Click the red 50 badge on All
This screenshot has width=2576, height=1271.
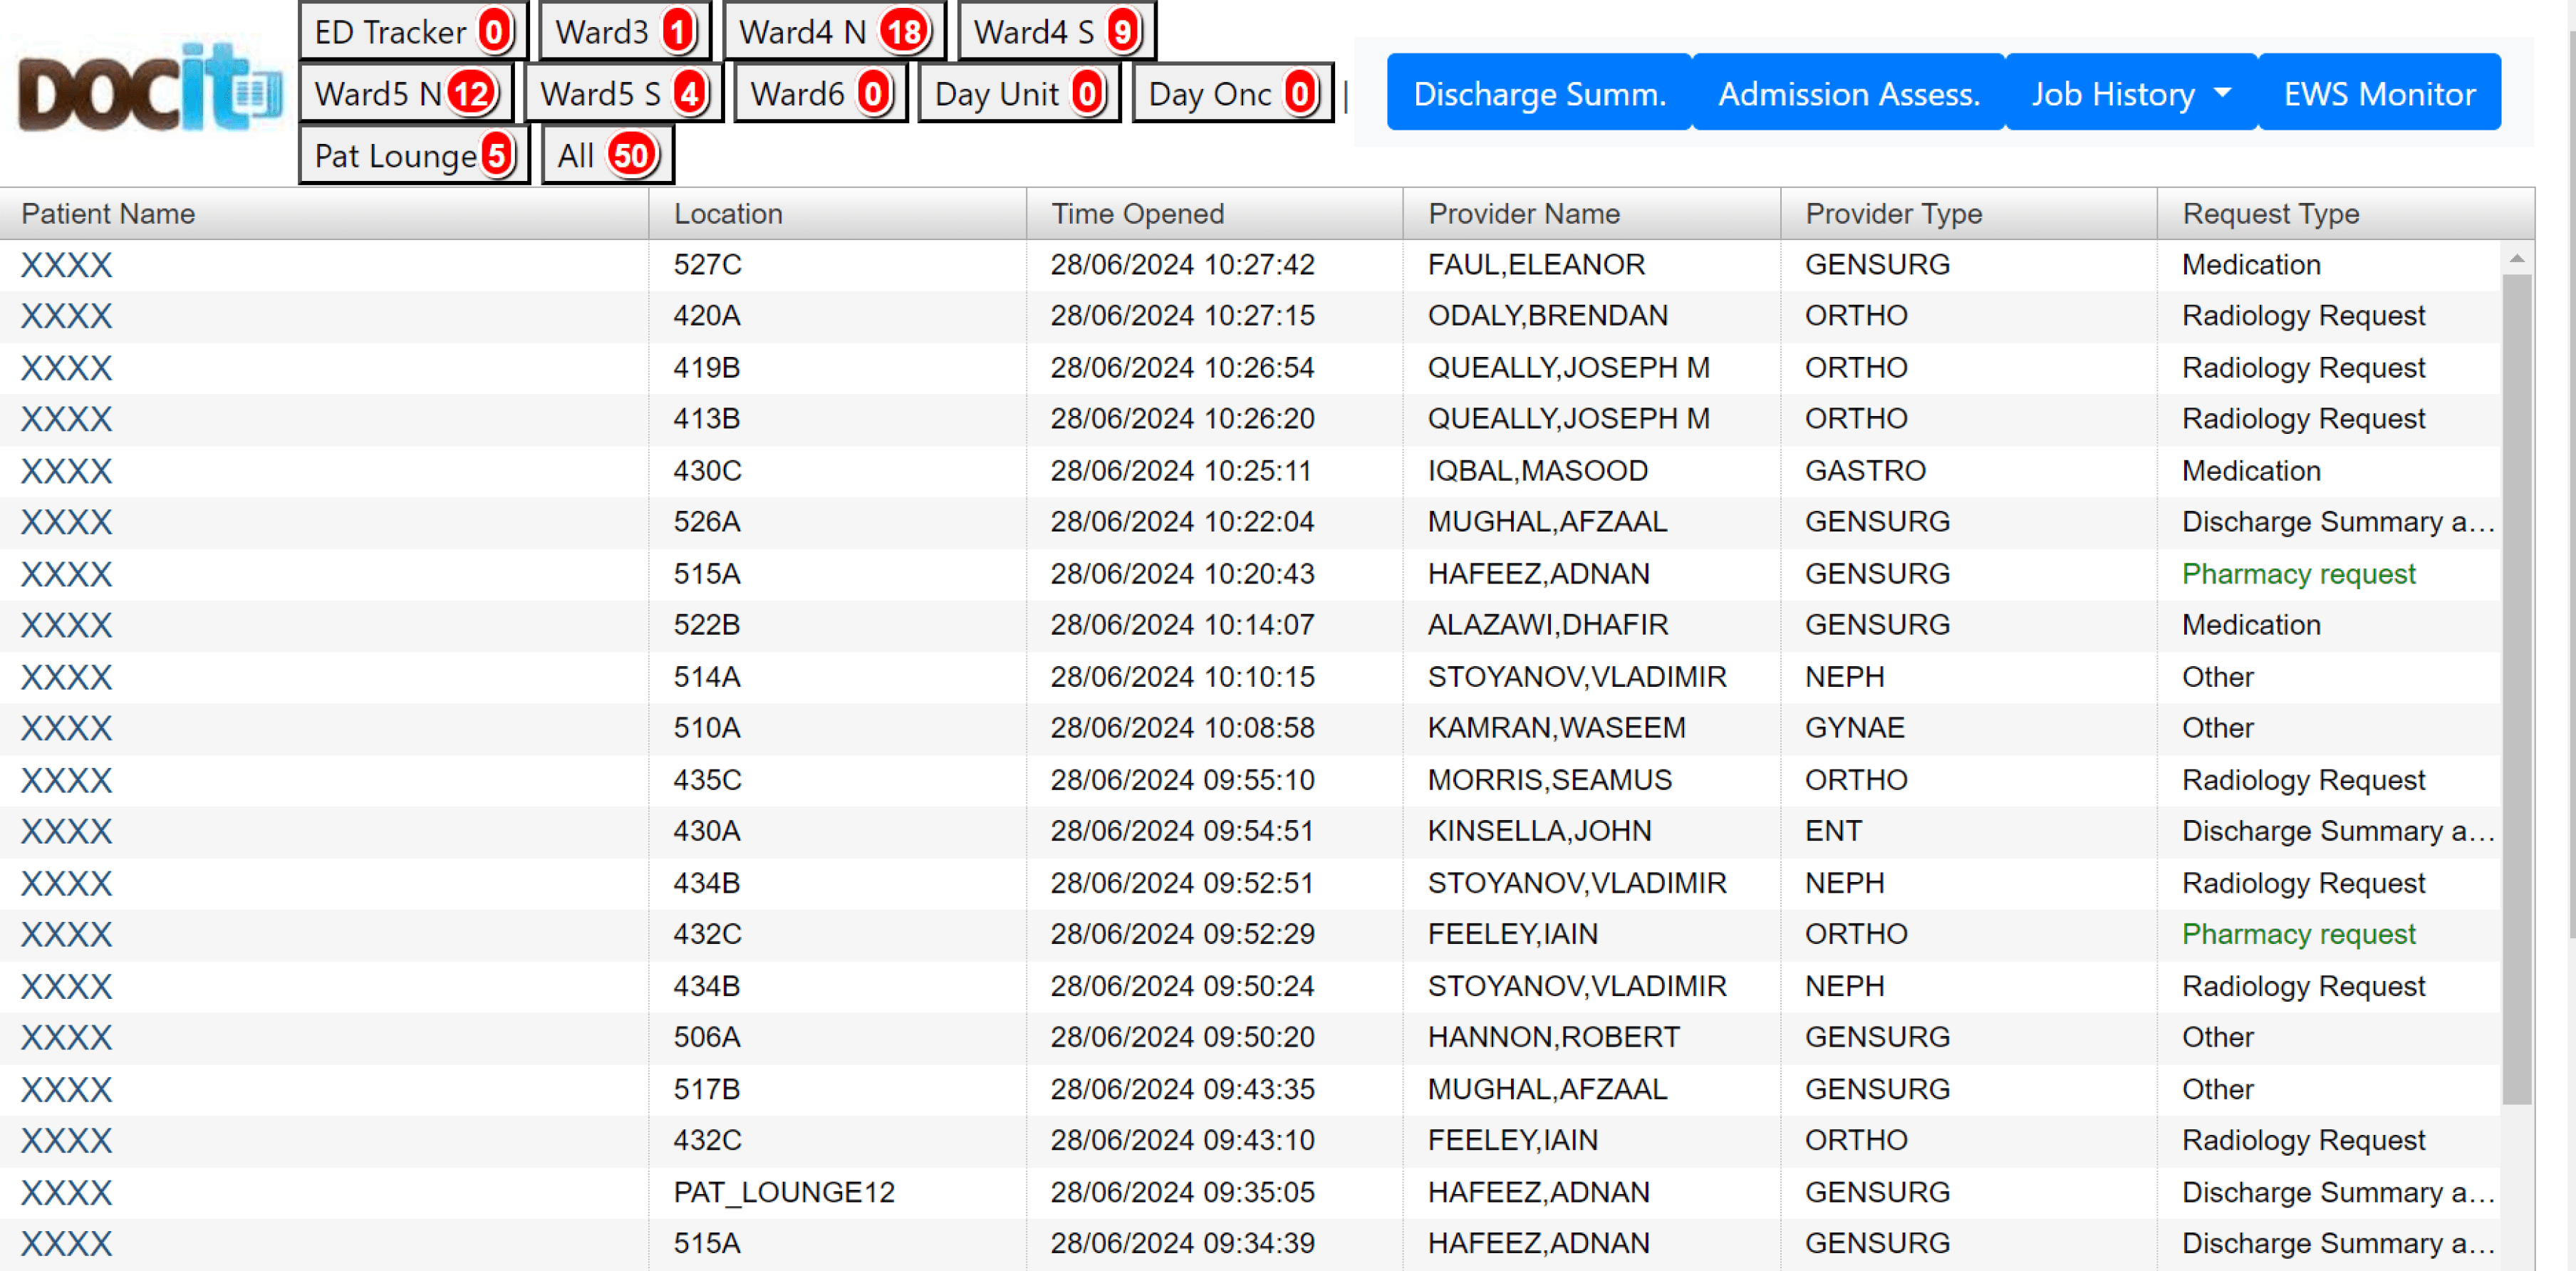pyautogui.click(x=631, y=155)
